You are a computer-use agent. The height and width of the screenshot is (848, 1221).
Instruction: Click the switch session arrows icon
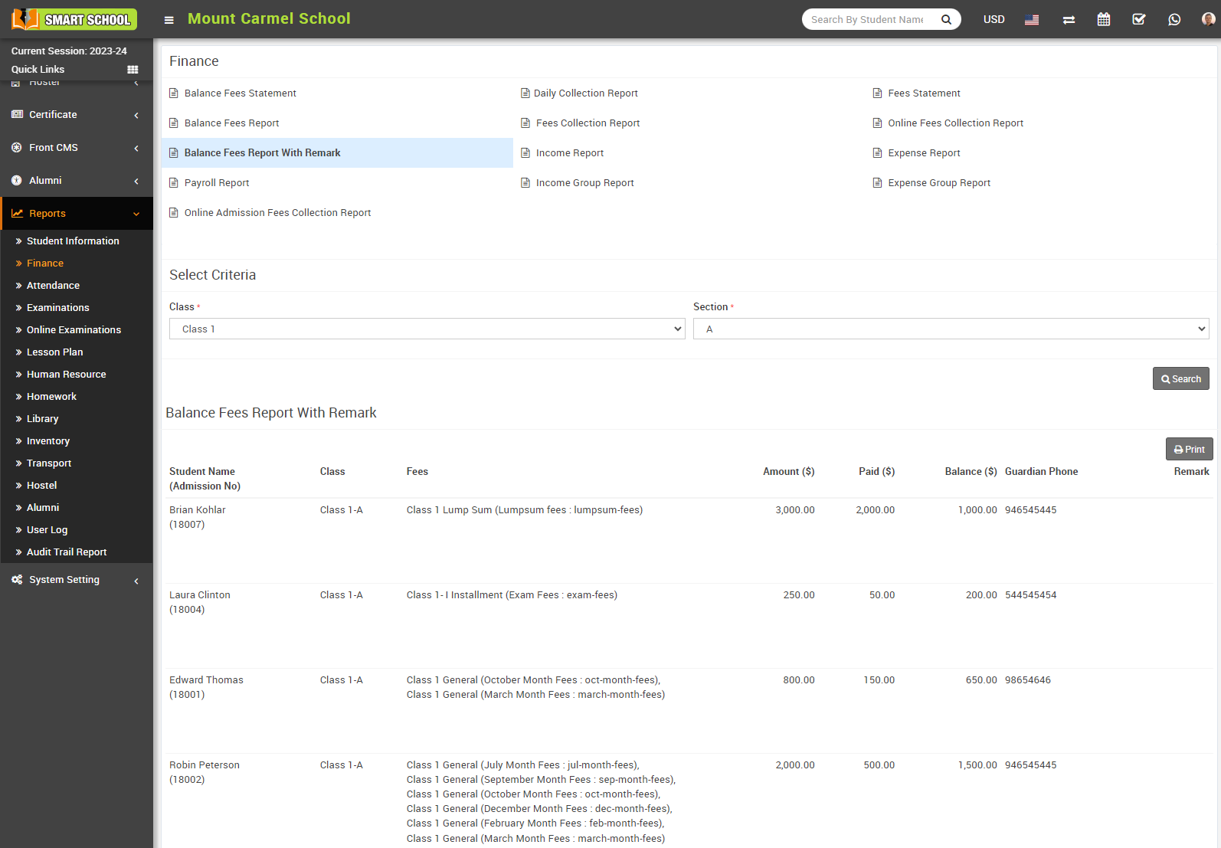coord(1069,20)
